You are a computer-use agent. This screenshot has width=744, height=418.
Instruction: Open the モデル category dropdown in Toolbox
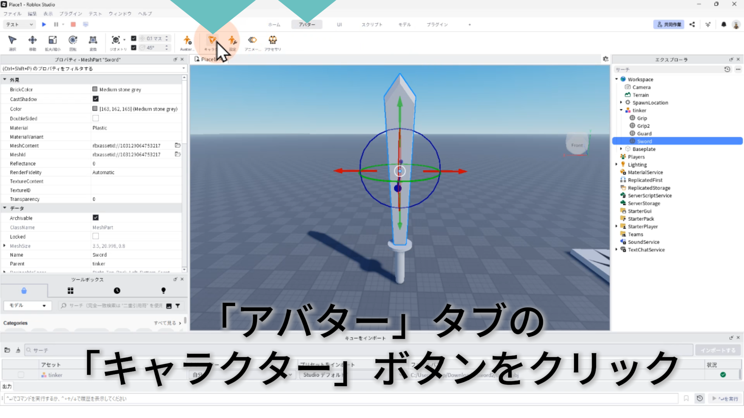(27, 305)
